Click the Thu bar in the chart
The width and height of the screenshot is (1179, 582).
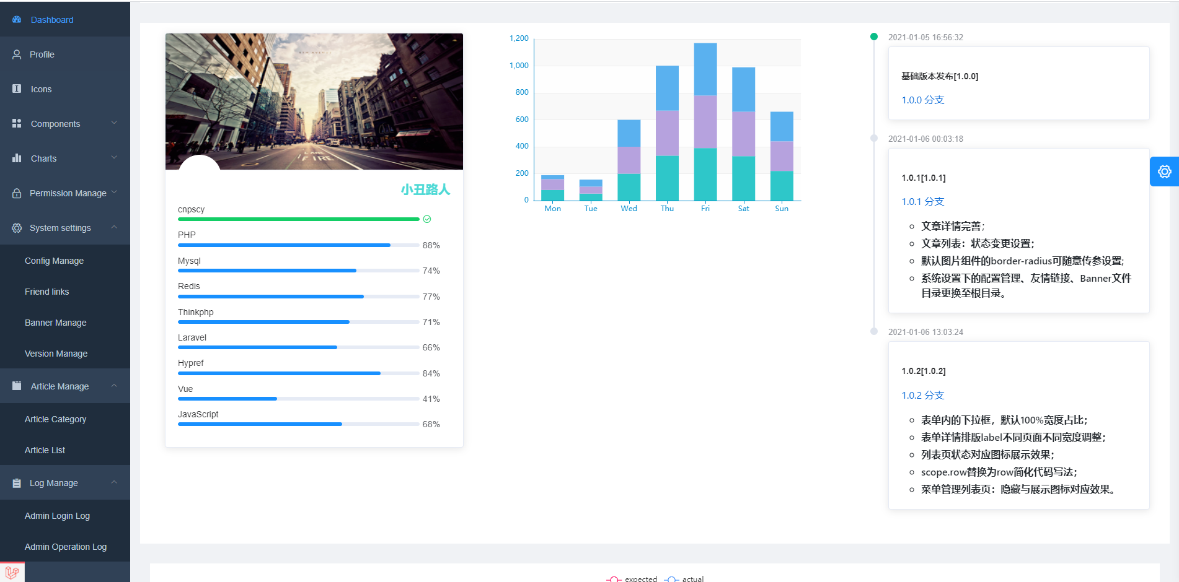pyautogui.click(x=667, y=133)
